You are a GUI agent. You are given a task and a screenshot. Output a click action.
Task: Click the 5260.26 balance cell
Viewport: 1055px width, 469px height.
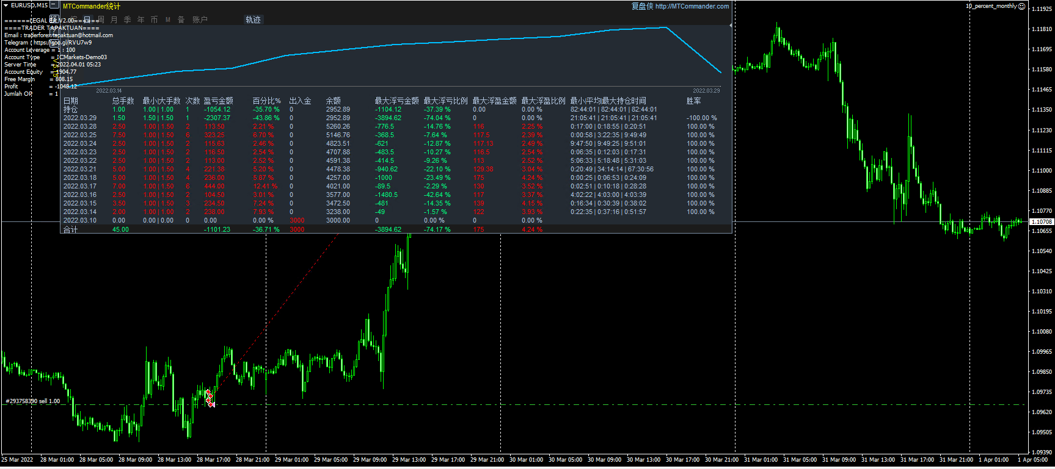click(338, 126)
